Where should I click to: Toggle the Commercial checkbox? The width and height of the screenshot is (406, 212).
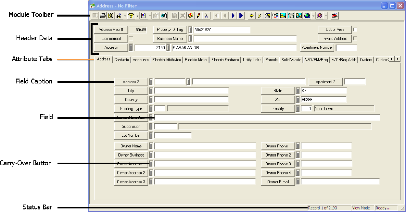tap(131, 39)
